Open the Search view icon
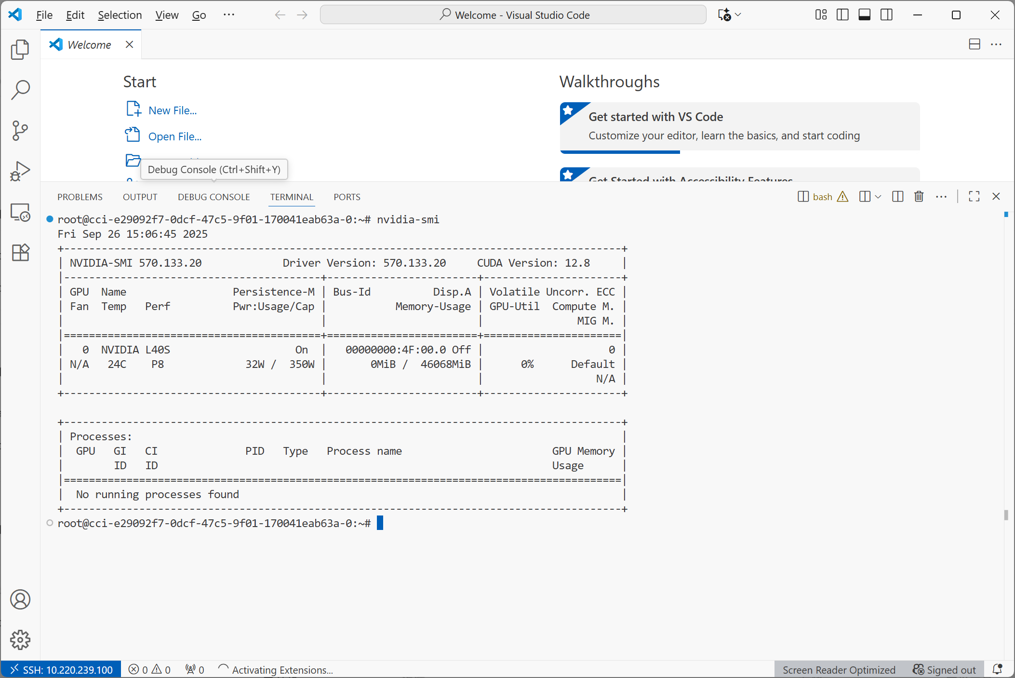Image resolution: width=1015 pixels, height=678 pixels. 20,90
